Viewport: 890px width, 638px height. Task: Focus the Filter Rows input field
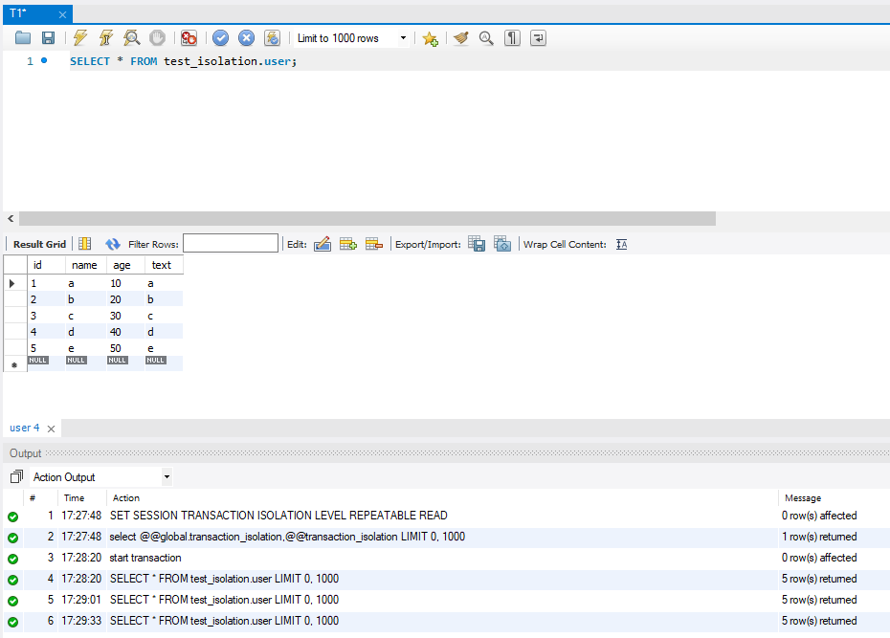[231, 243]
